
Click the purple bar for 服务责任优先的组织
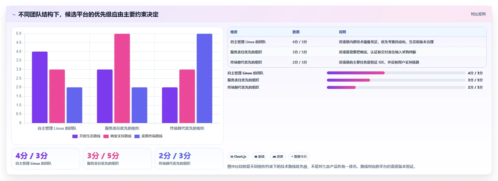(105, 96)
